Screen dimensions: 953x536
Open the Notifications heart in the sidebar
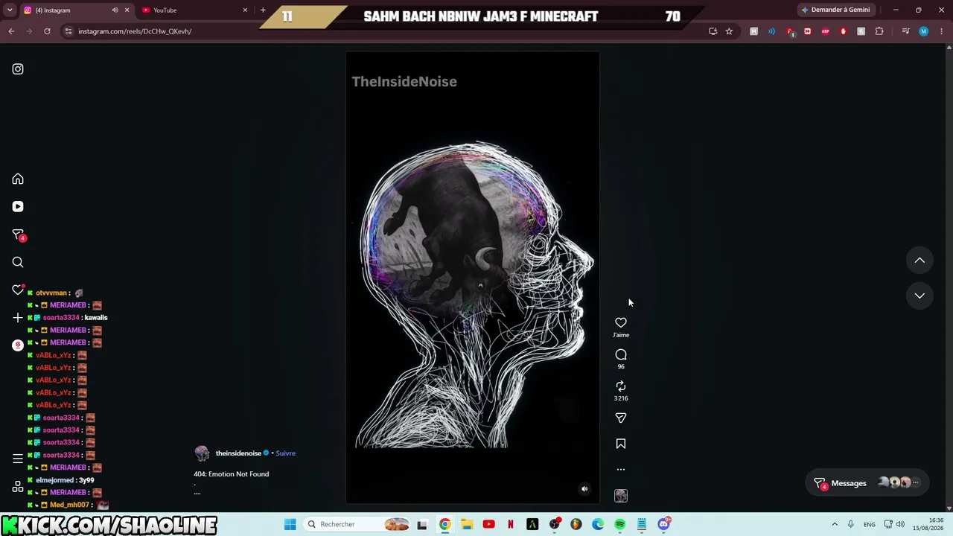tap(18, 290)
